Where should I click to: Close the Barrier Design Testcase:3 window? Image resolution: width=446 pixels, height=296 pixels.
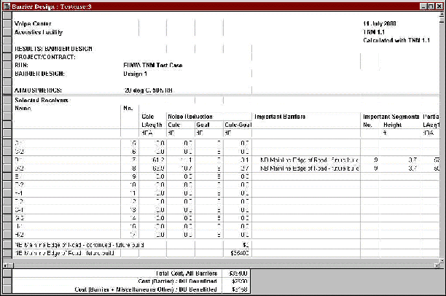(439, 7)
